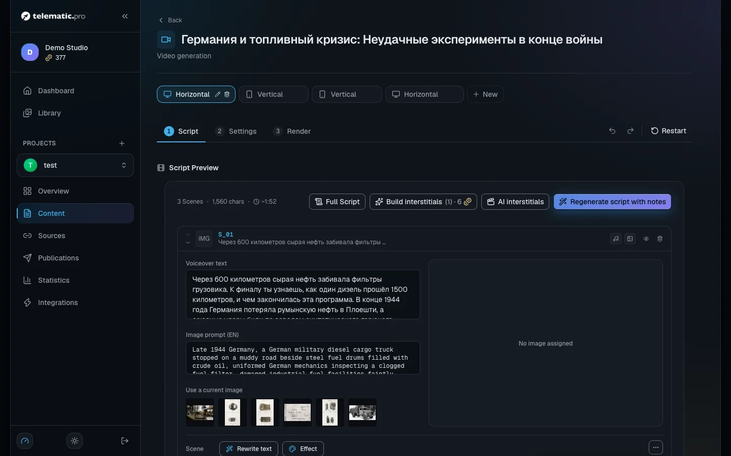731x456 pixels.
Task: Redo the last change
Action: [x=630, y=131]
